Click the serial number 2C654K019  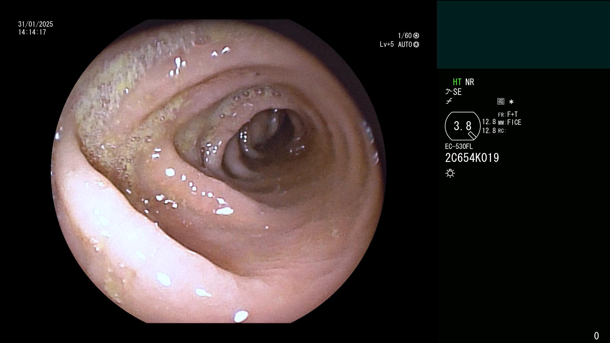pyautogui.click(x=472, y=158)
